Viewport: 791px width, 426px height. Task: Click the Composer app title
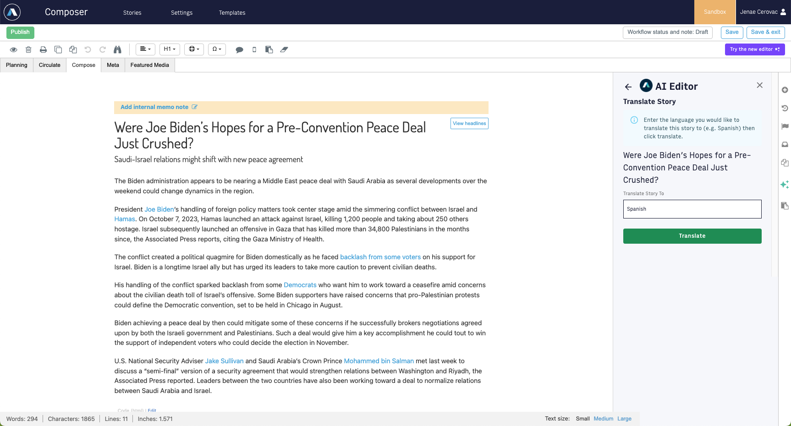coord(66,12)
